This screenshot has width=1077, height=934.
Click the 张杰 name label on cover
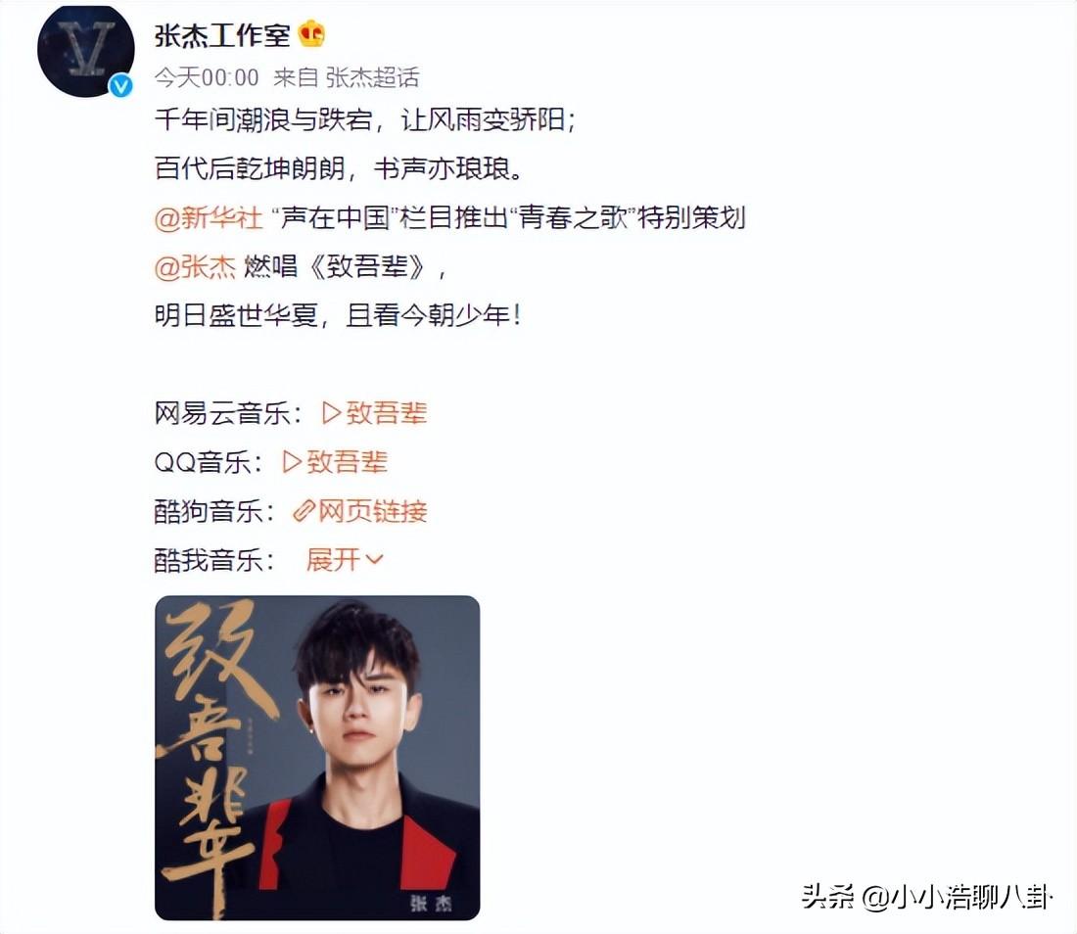(x=432, y=903)
